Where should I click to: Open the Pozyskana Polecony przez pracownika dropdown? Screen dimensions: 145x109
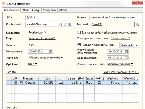[x=46, y=58]
